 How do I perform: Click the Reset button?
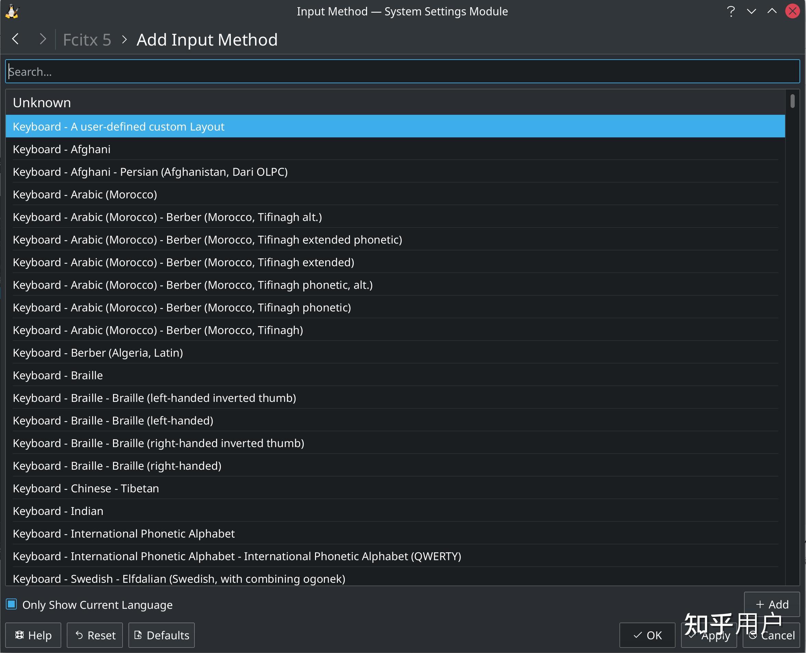point(95,635)
